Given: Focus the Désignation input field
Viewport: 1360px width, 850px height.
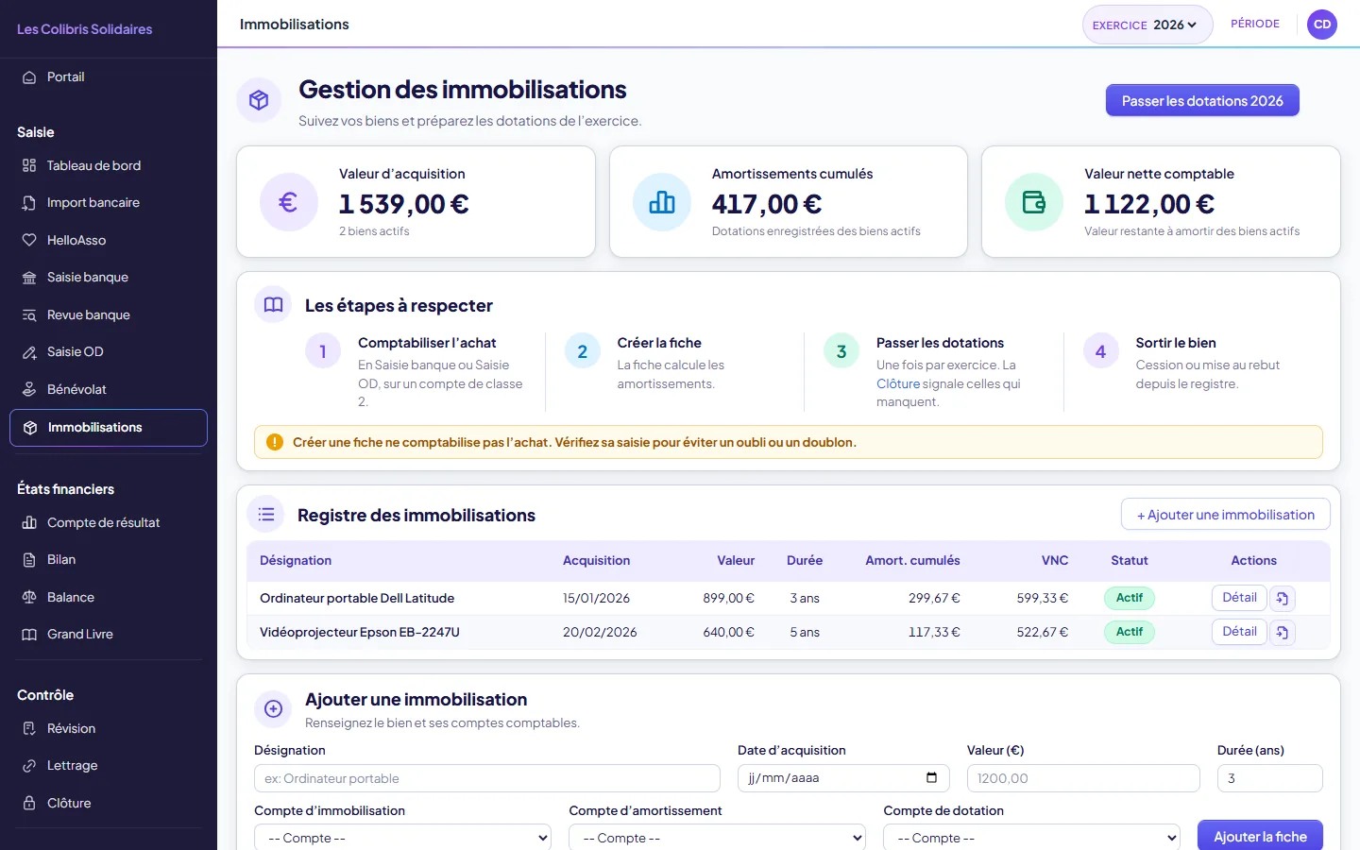Looking at the screenshot, I should tap(487, 778).
